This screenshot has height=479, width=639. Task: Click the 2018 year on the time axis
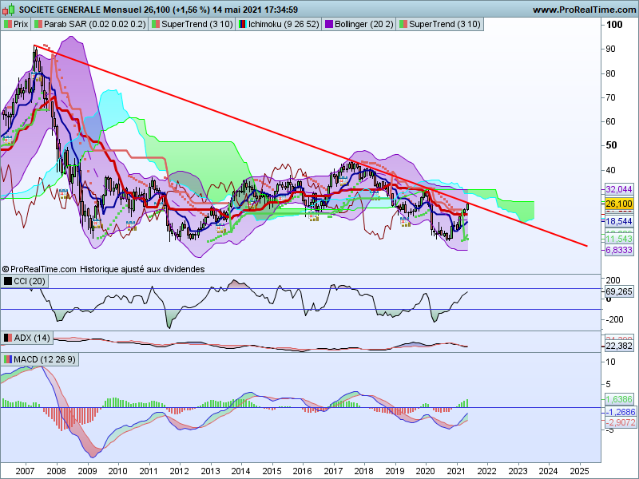364,471
